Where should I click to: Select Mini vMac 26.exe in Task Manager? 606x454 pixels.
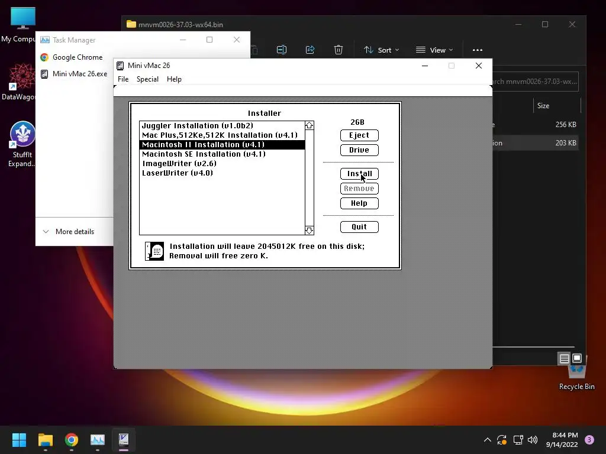point(74,74)
